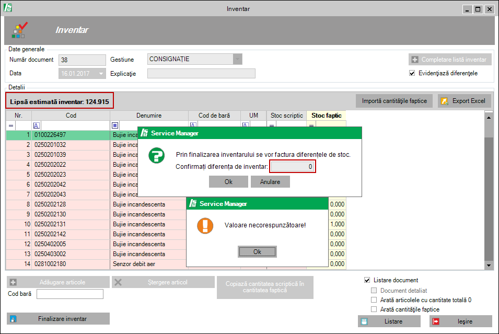Click the Stoc faptic column header
This screenshot has height=334, width=499.
tap(326, 116)
